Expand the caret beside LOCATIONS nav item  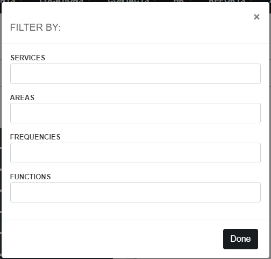(x=89, y=1)
